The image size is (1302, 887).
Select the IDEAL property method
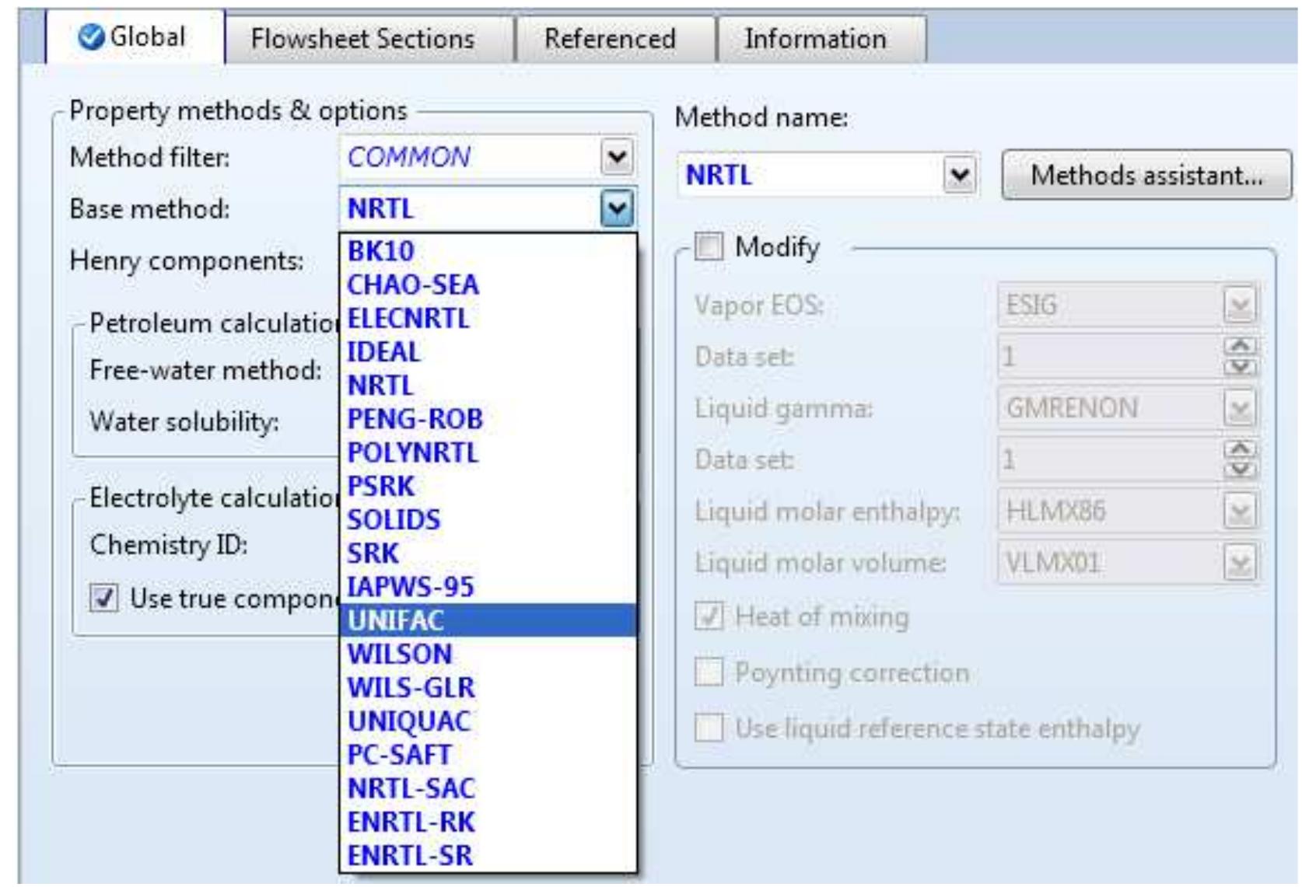383,352
